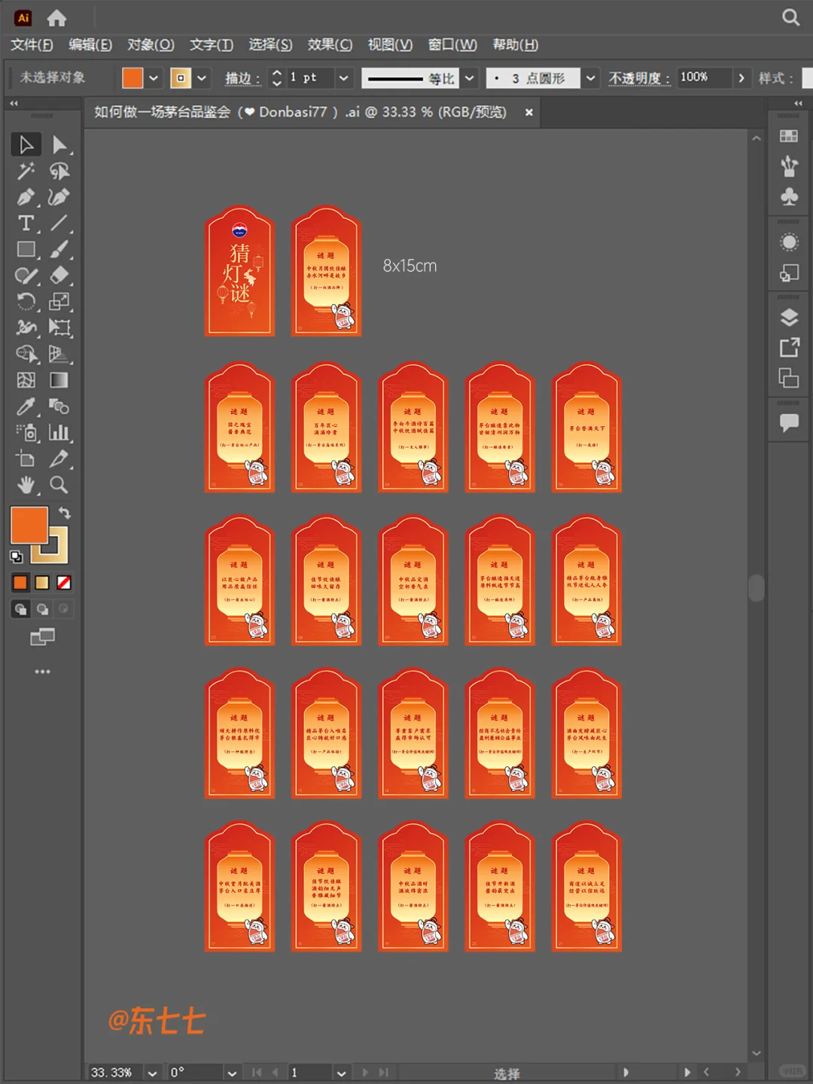Viewport: 813px width, 1084px height.
Task: Swap fill and stroke colors
Action: 65,513
